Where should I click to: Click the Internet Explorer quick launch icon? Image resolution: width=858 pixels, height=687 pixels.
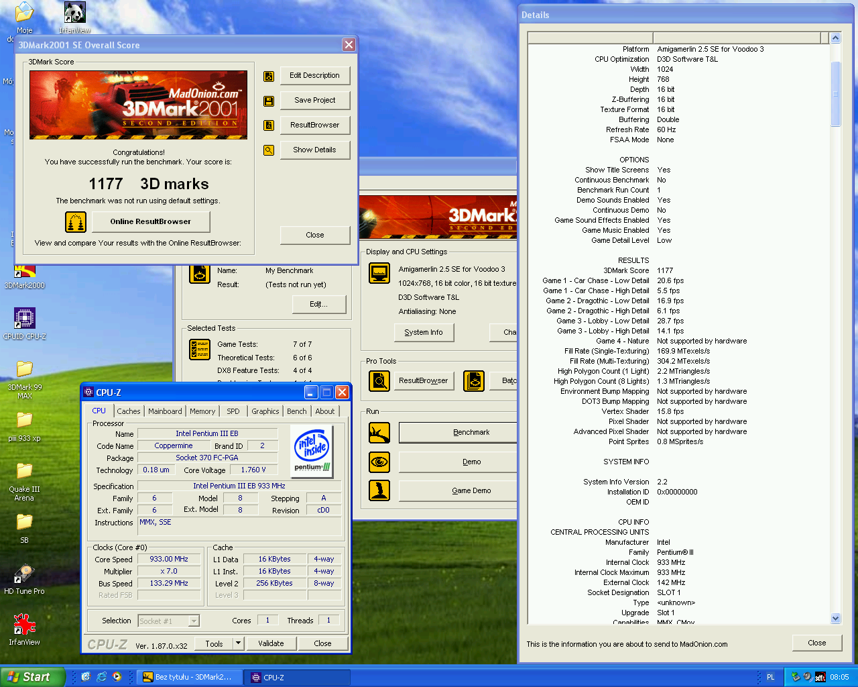pyautogui.click(x=101, y=677)
